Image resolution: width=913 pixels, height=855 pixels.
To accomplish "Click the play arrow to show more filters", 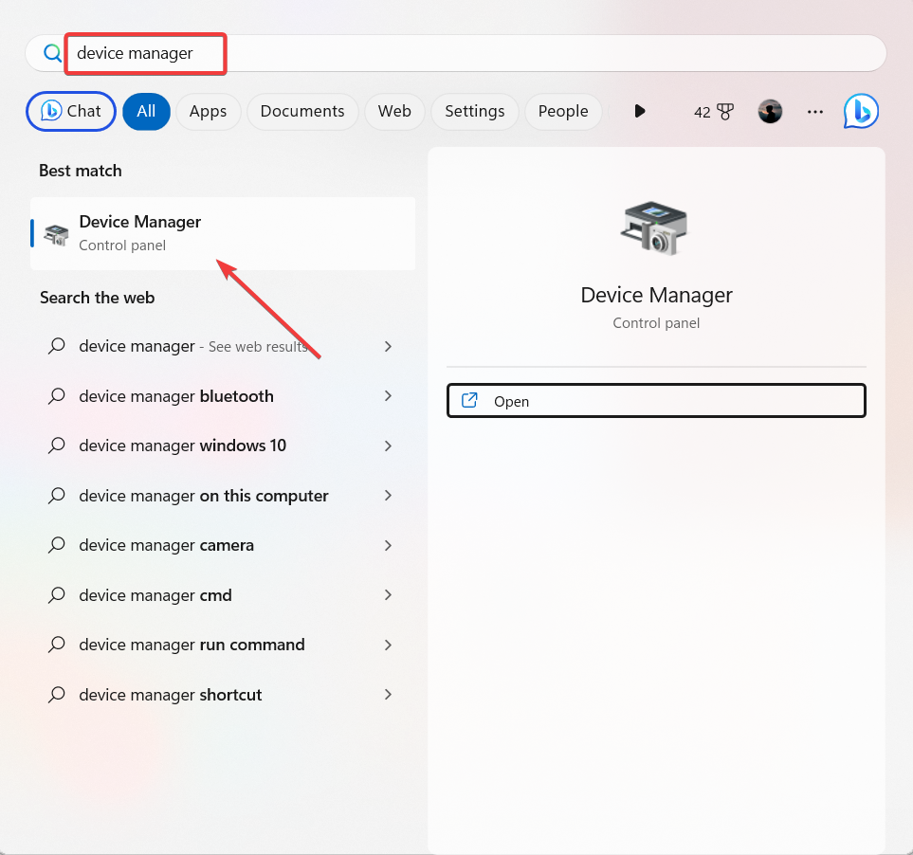I will tap(640, 111).
